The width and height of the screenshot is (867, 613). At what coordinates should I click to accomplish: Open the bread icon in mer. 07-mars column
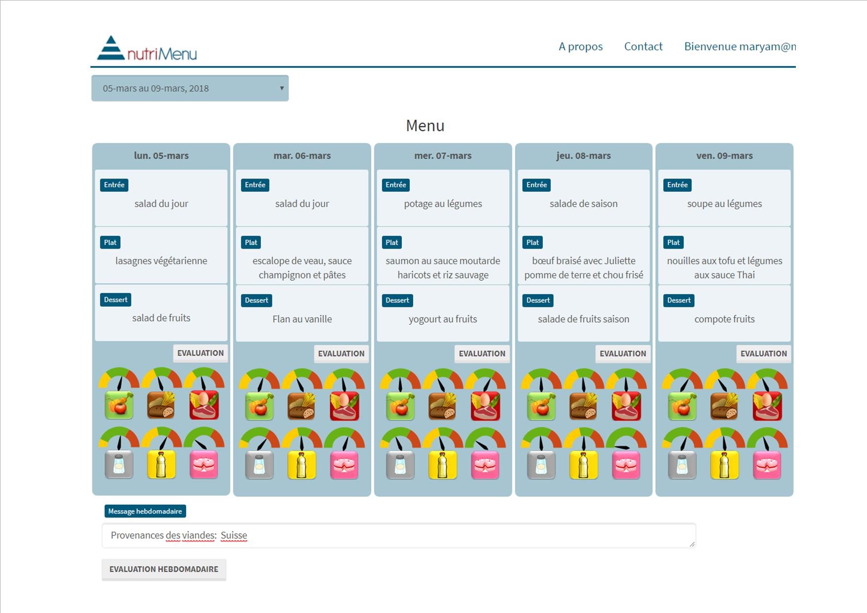[x=443, y=406]
